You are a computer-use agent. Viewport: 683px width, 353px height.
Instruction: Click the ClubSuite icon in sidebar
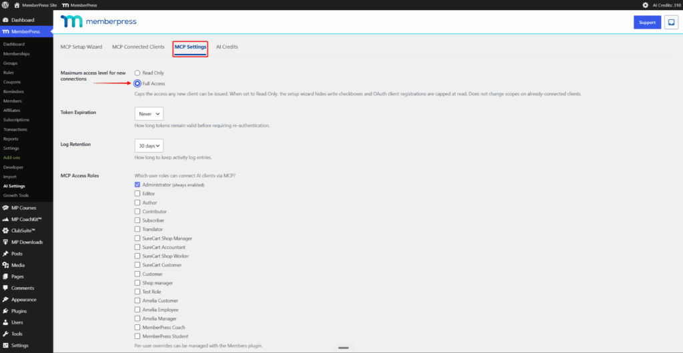point(5,231)
